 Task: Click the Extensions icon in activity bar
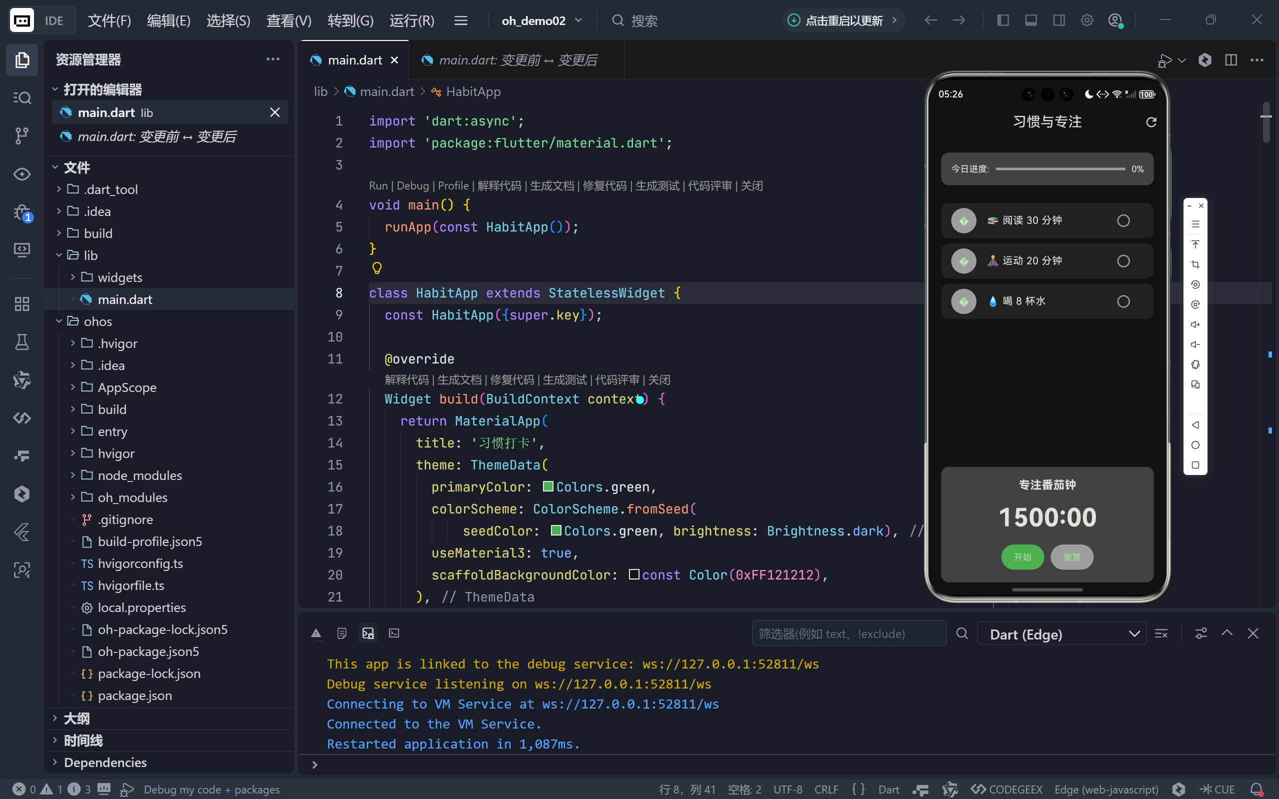tap(21, 304)
